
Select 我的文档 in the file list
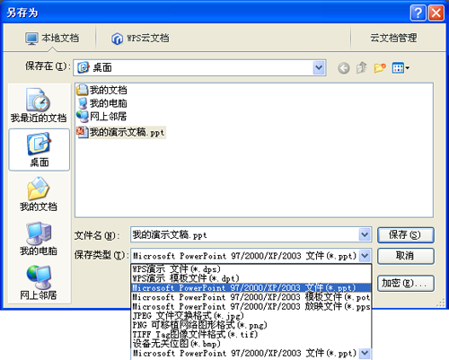(101, 90)
